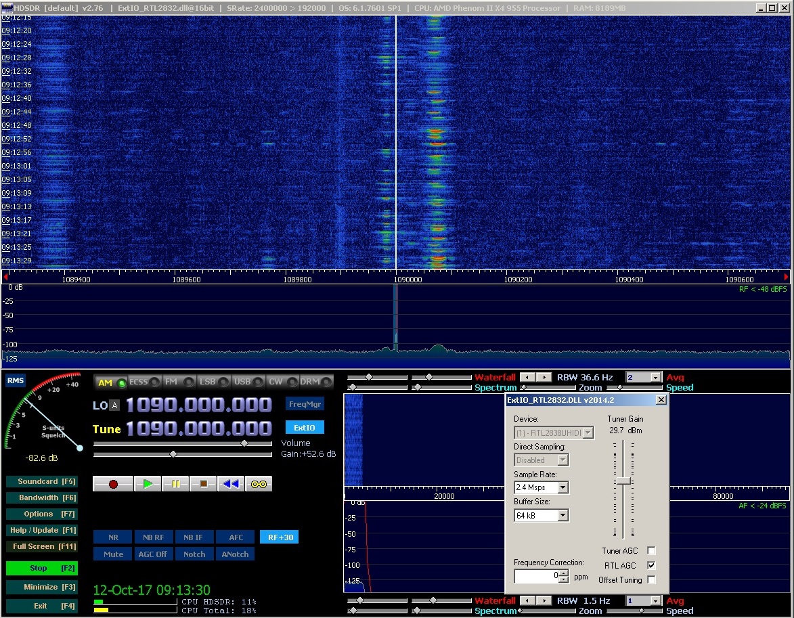The height and width of the screenshot is (618, 794).
Task: Click the Tune frequency display
Action: pyautogui.click(x=198, y=428)
